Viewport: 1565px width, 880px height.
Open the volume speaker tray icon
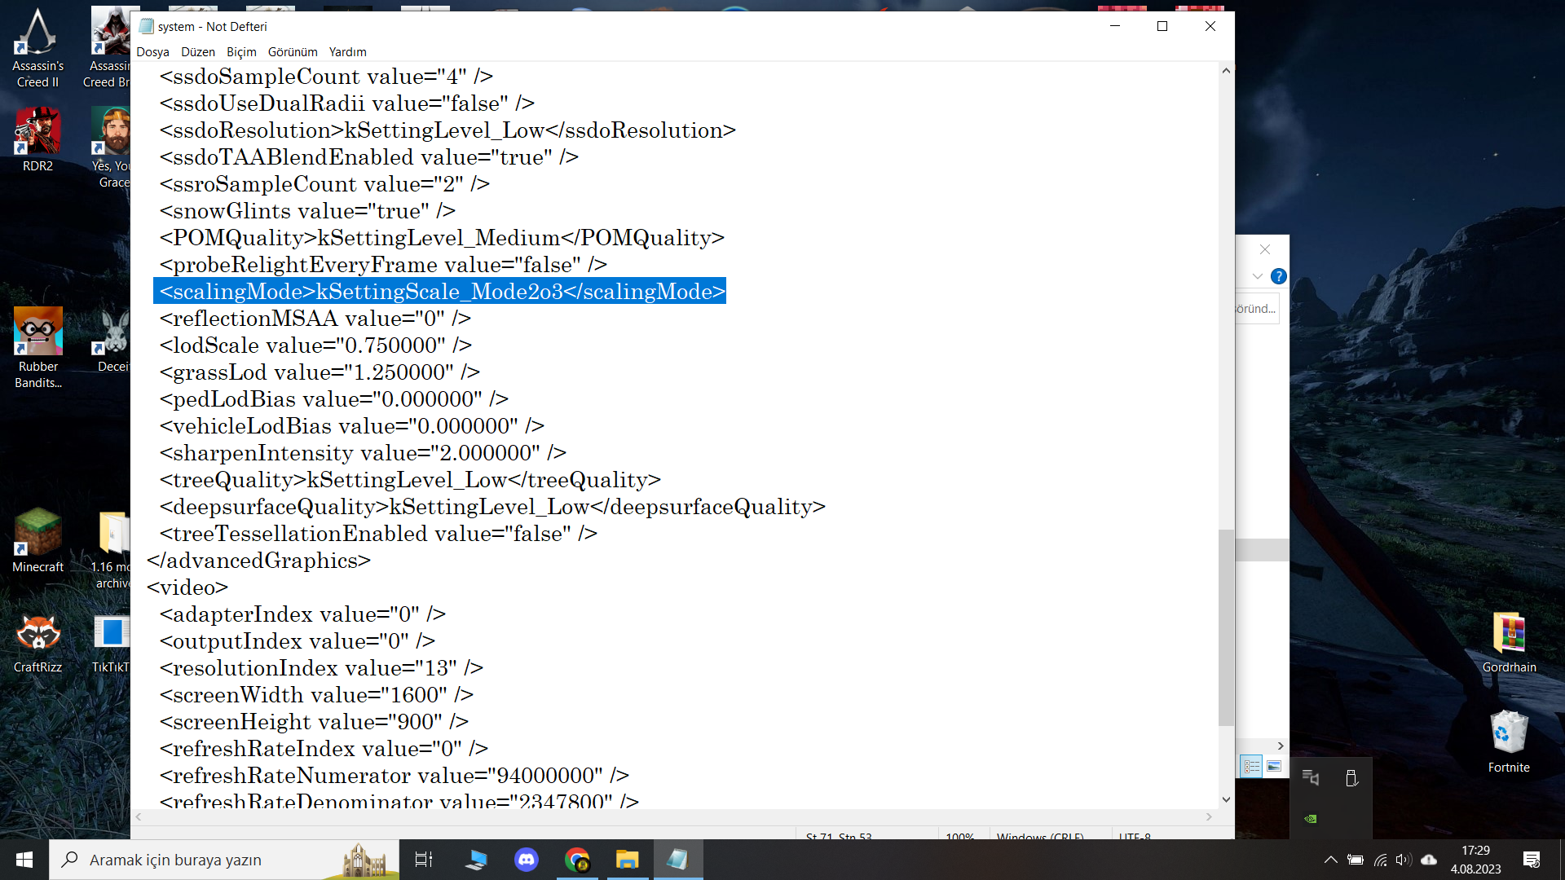click(1403, 860)
